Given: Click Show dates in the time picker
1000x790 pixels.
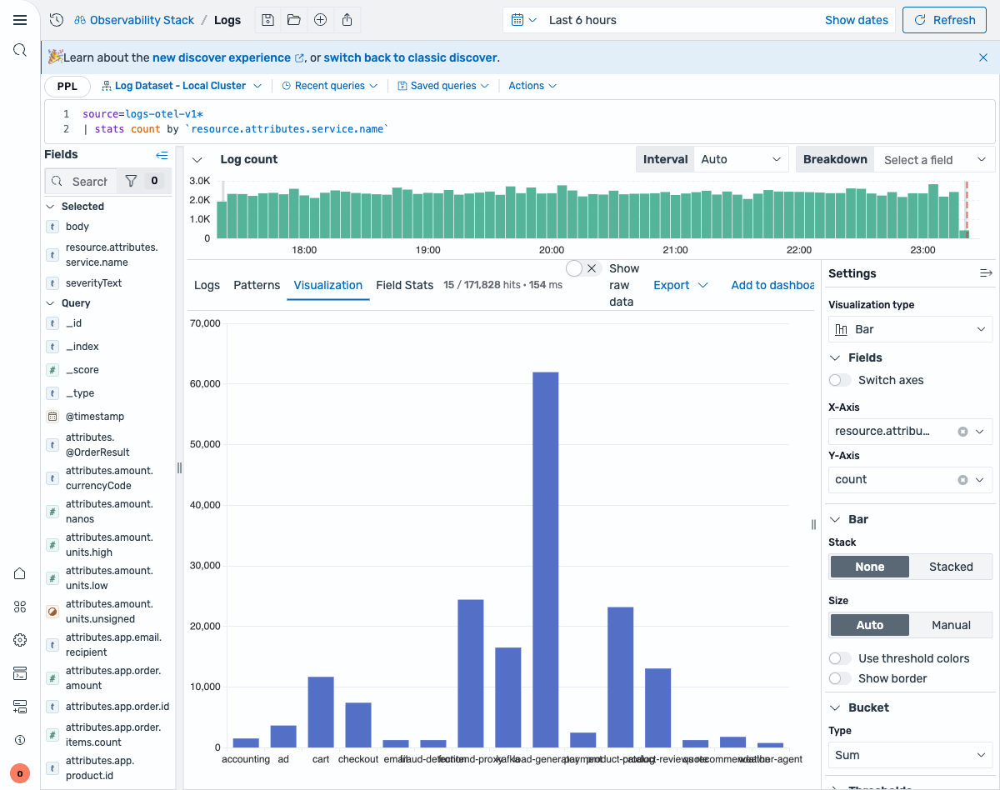Looking at the screenshot, I should coord(856,19).
